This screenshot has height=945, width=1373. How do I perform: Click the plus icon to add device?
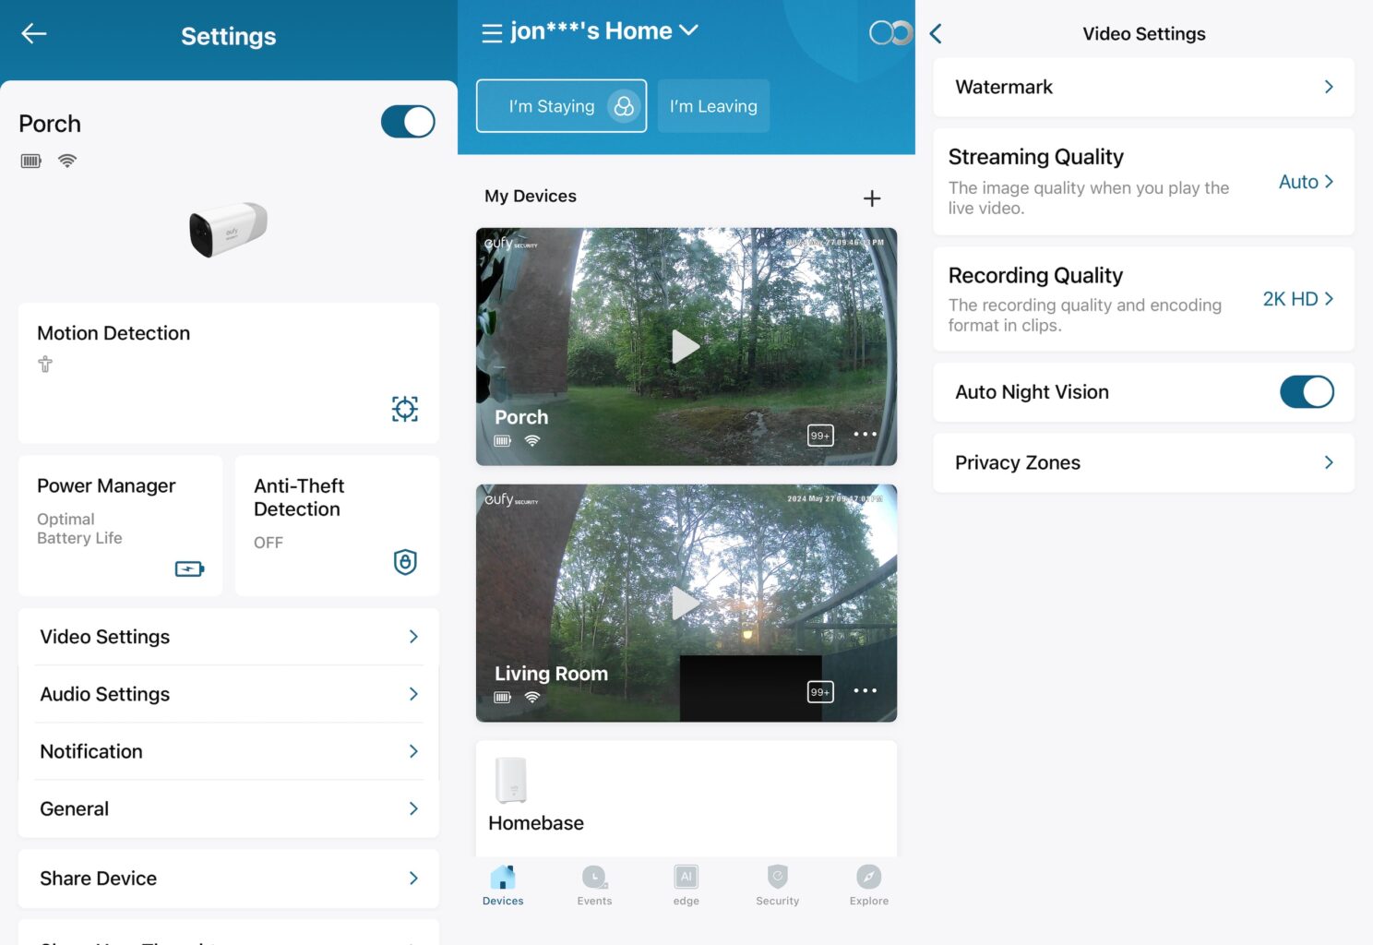click(871, 198)
